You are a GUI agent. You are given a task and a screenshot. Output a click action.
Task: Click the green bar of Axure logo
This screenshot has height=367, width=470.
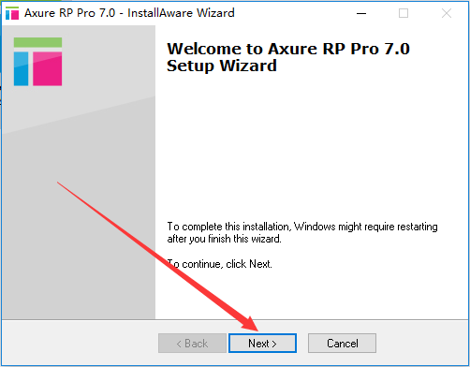click(x=37, y=42)
